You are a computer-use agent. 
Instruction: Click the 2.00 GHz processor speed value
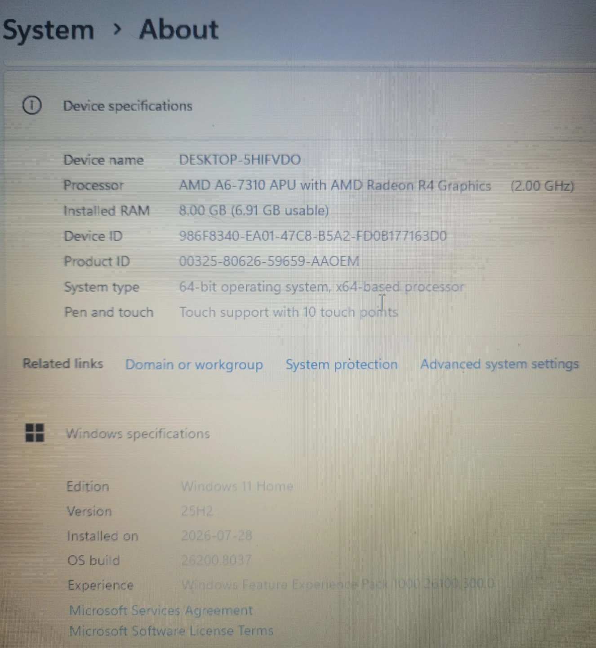[542, 186]
